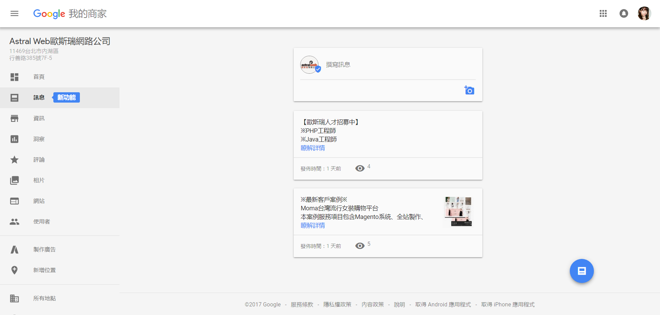Add a photo with the camera icon
The height and width of the screenshot is (315, 660).
coord(469,90)
